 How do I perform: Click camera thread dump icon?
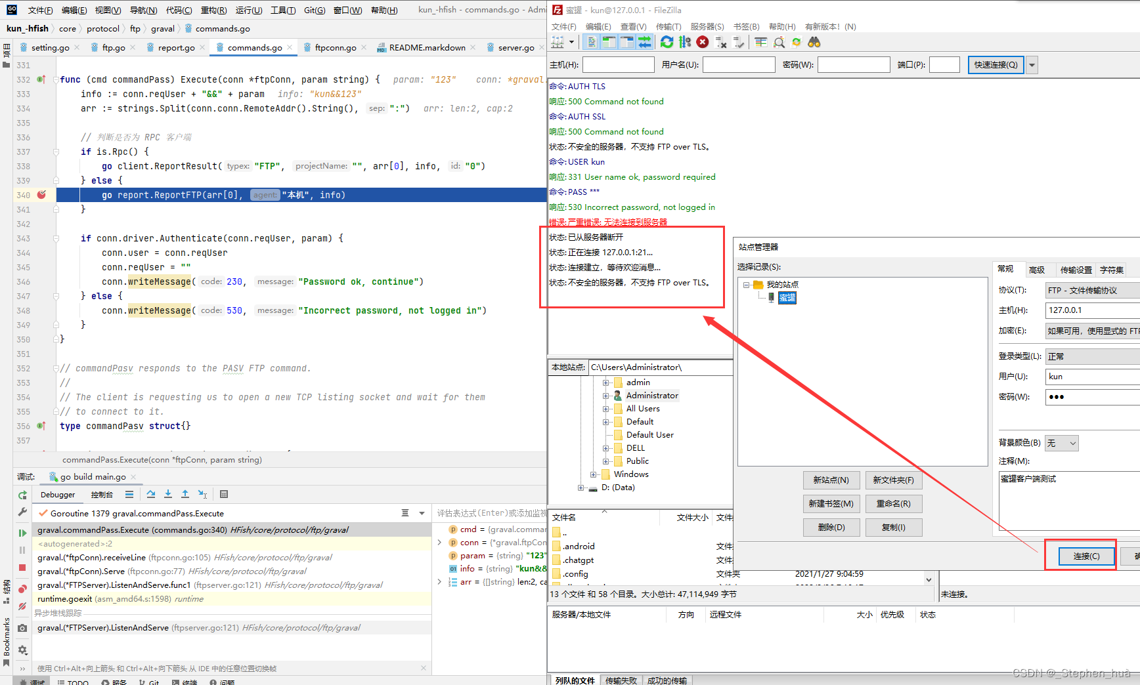tap(22, 628)
